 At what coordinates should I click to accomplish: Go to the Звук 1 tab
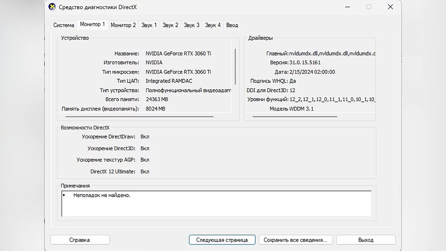tap(149, 25)
